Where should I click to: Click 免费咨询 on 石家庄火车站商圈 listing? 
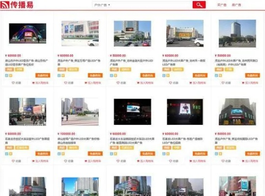pos(147,153)
